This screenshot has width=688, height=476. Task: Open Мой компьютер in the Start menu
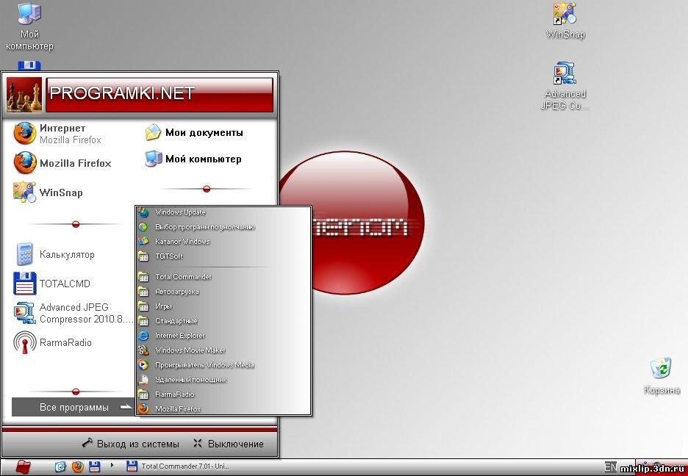tap(193, 159)
